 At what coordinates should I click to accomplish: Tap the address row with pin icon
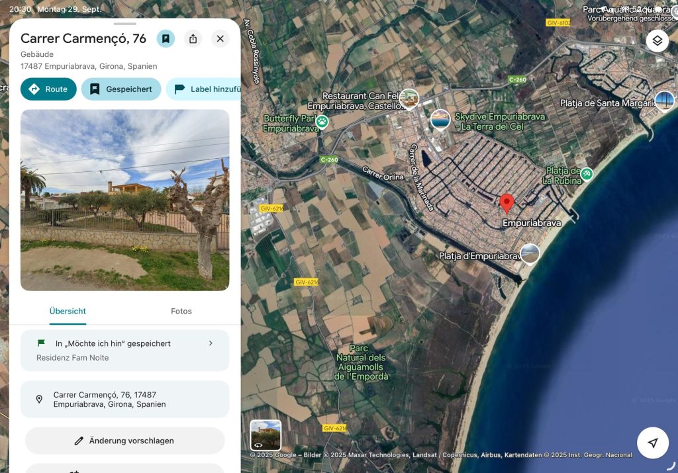pyautogui.click(x=124, y=400)
